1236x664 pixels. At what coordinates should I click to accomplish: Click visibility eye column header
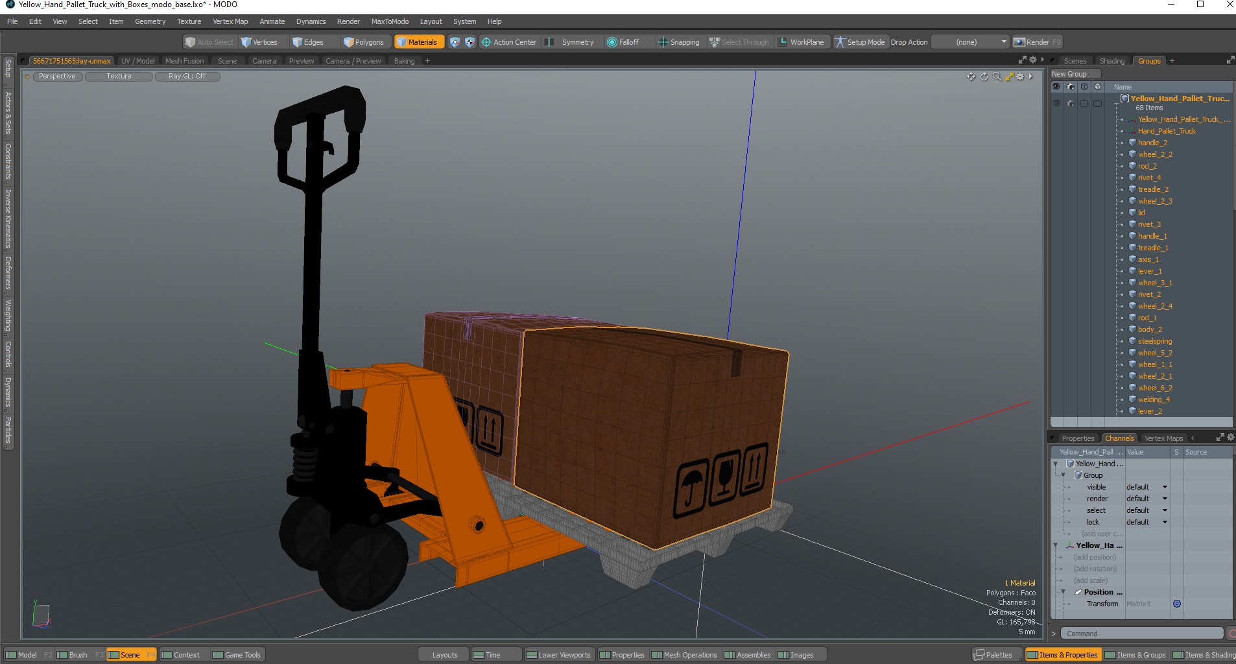1056,86
